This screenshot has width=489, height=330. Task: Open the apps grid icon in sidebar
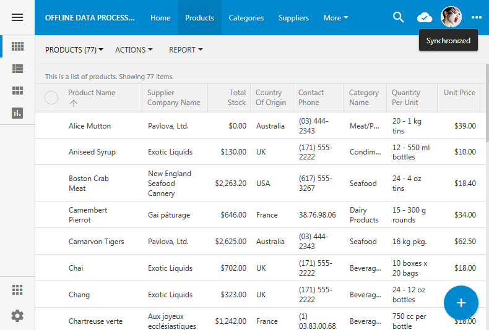pyautogui.click(x=17, y=290)
